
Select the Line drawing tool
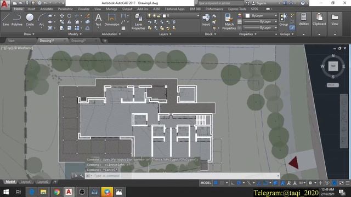click(x=6, y=20)
